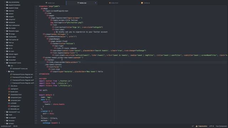Viewport: 228px width, 128px height.
Task: Click the "let self;" code line
Action: pyautogui.click(x=43, y=90)
